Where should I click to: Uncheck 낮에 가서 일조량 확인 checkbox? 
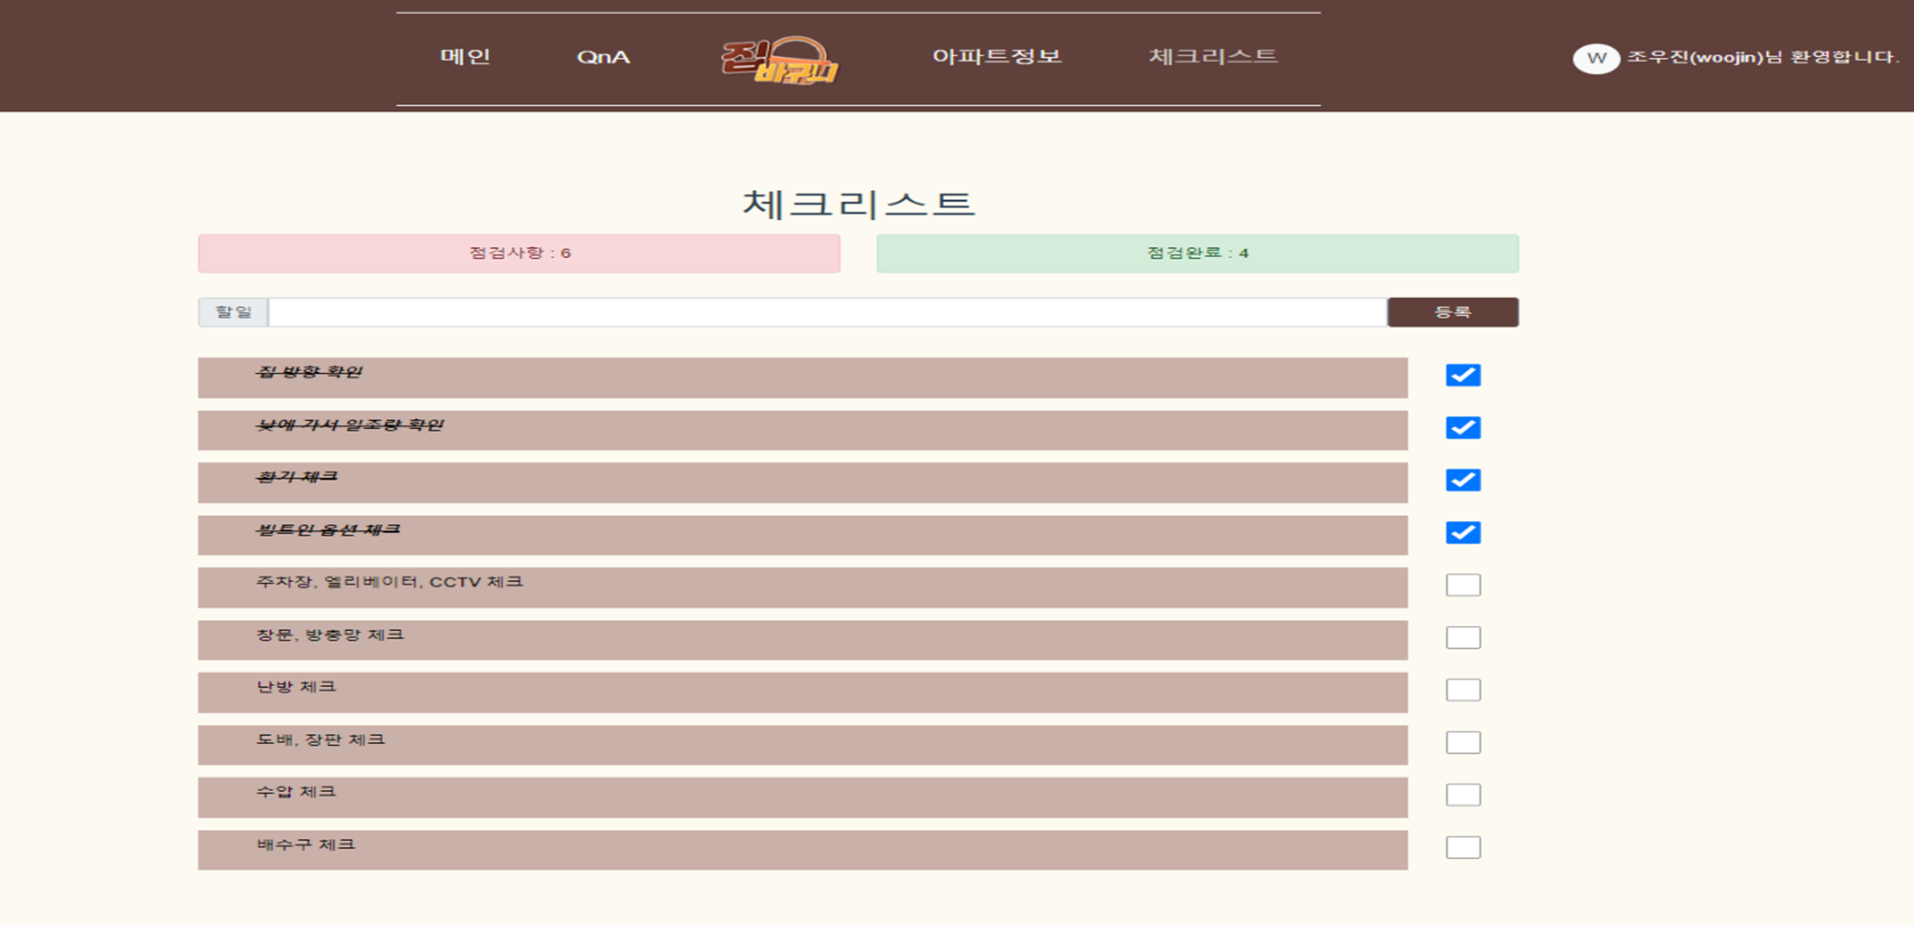click(x=1462, y=428)
